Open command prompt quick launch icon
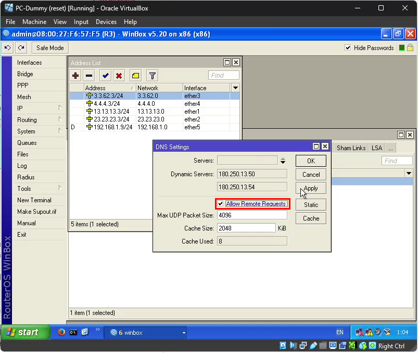Viewport: 418px width, 353px height. click(x=73, y=333)
